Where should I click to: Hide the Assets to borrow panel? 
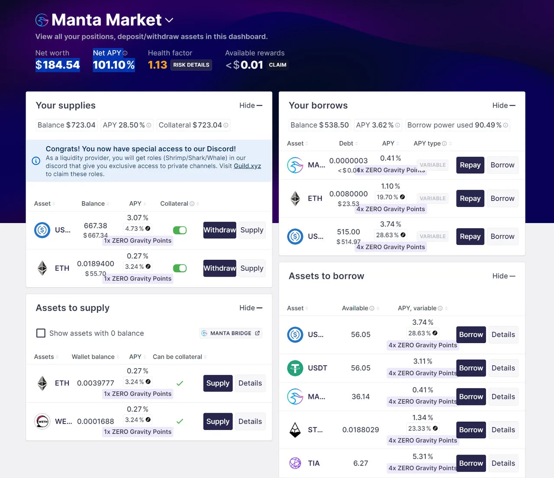tap(504, 276)
